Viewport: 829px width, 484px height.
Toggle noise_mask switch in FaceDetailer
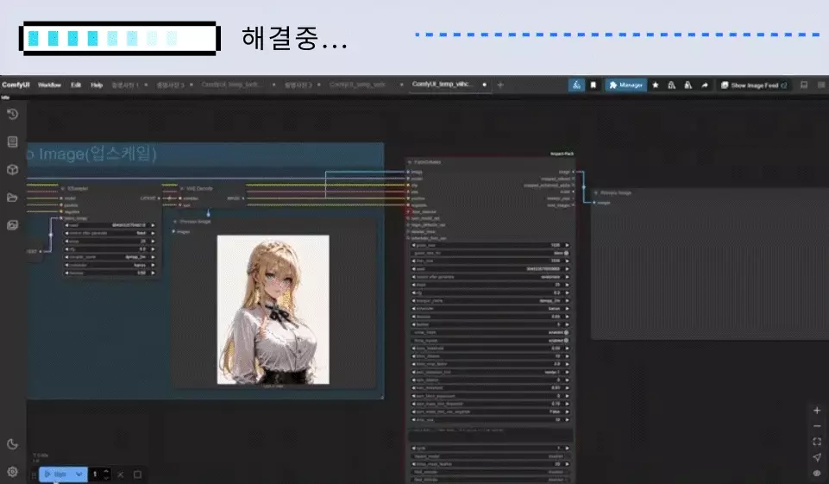[566, 332]
